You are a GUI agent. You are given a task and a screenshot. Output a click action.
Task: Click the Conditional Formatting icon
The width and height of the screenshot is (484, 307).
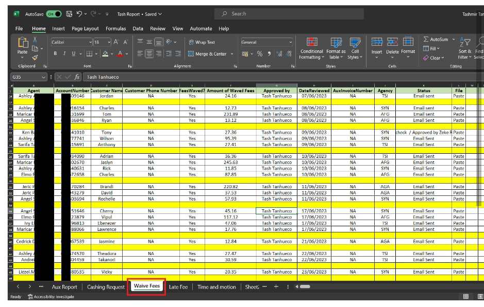[311, 43]
